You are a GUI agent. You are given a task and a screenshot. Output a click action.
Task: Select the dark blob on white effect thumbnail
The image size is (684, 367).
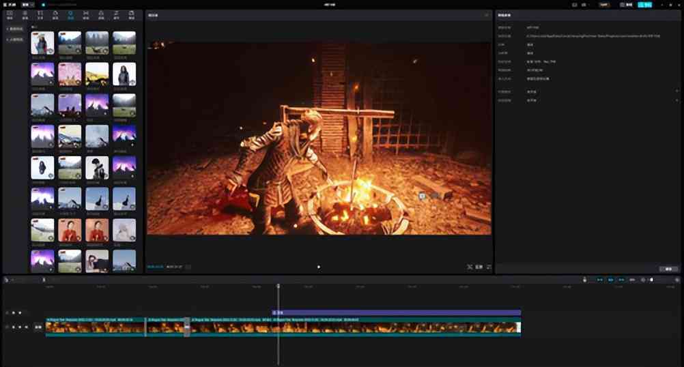click(43, 168)
